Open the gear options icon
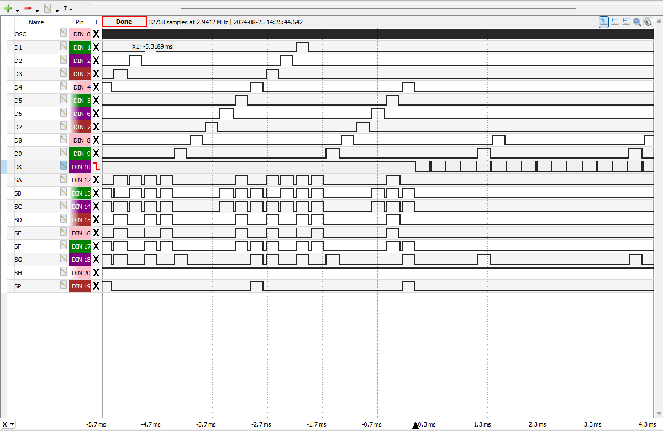Viewport: 663px width, 431px height. click(x=648, y=22)
